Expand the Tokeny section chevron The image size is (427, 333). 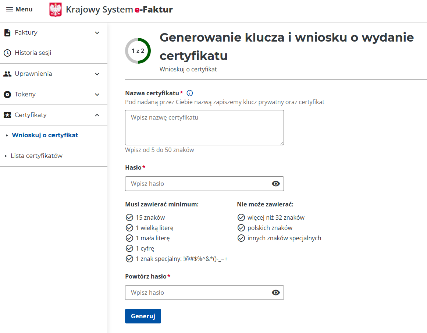[x=97, y=95]
